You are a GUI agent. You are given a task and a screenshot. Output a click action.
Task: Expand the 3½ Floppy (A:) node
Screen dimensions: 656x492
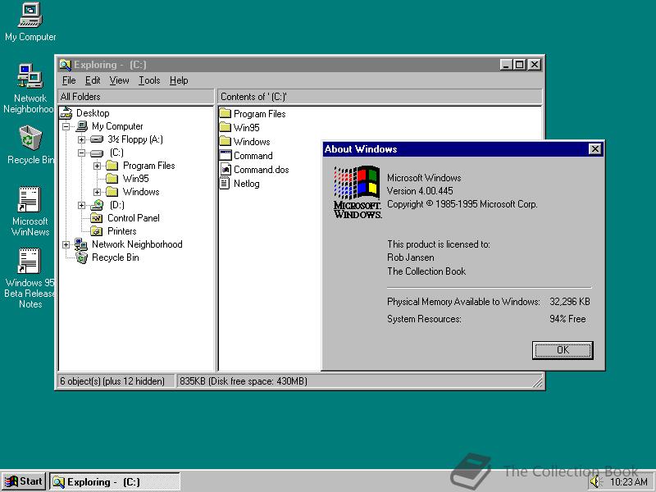pos(81,139)
